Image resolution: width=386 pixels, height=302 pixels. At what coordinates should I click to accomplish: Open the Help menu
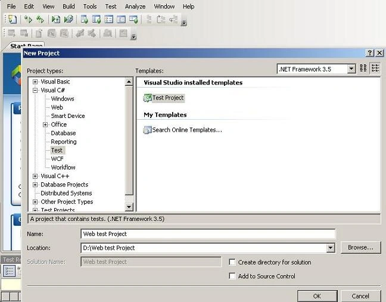(188, 7)
